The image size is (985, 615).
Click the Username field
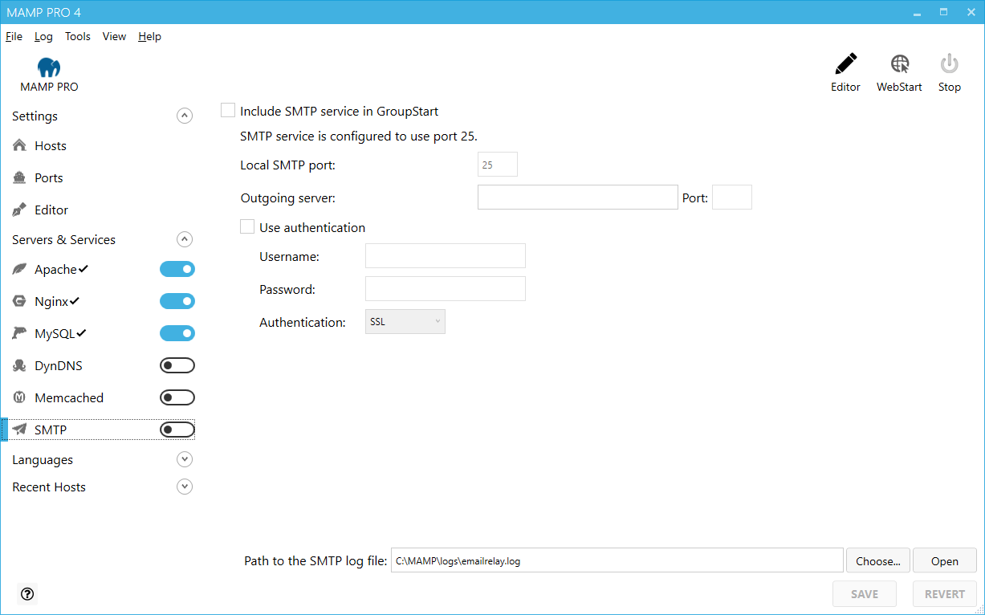[446, 256]
